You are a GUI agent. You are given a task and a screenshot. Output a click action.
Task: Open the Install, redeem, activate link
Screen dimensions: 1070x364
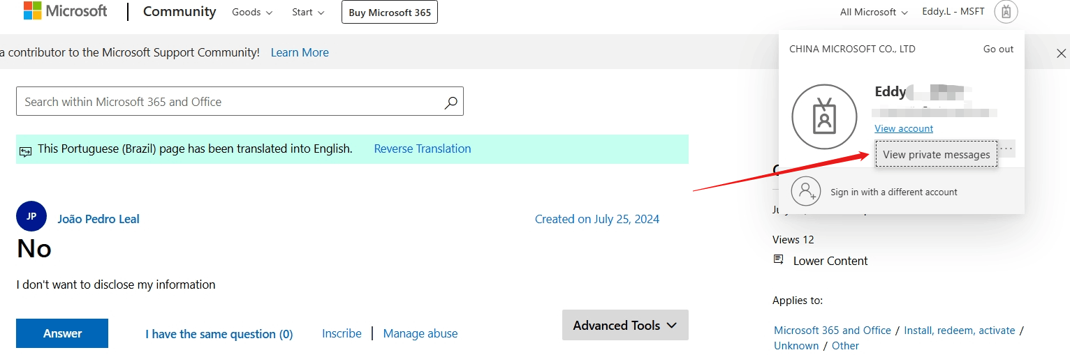[x=960, y=331]
